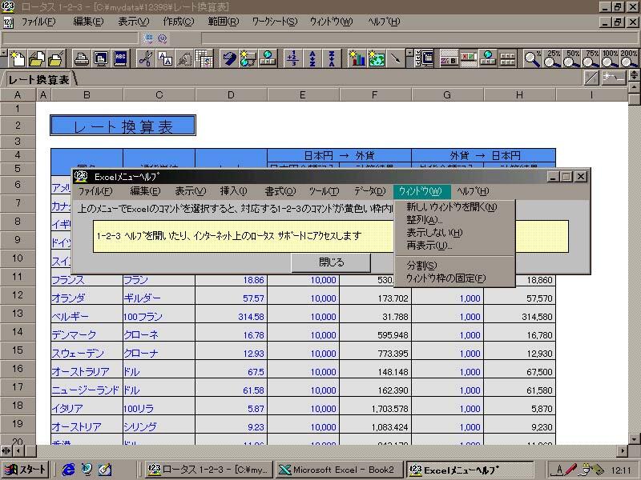
Task: Click the sort A to Z ascending icon
Action: (312, 58)
